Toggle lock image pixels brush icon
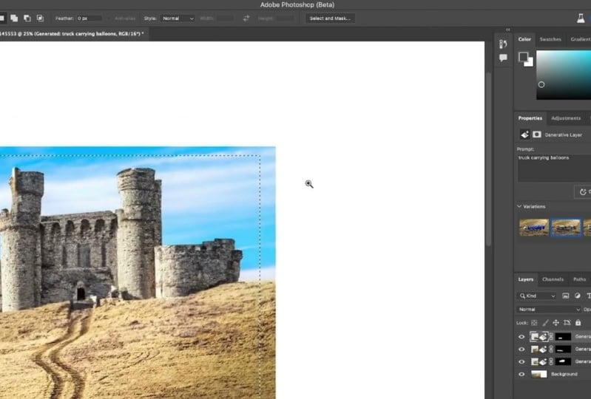 point(545,323)
